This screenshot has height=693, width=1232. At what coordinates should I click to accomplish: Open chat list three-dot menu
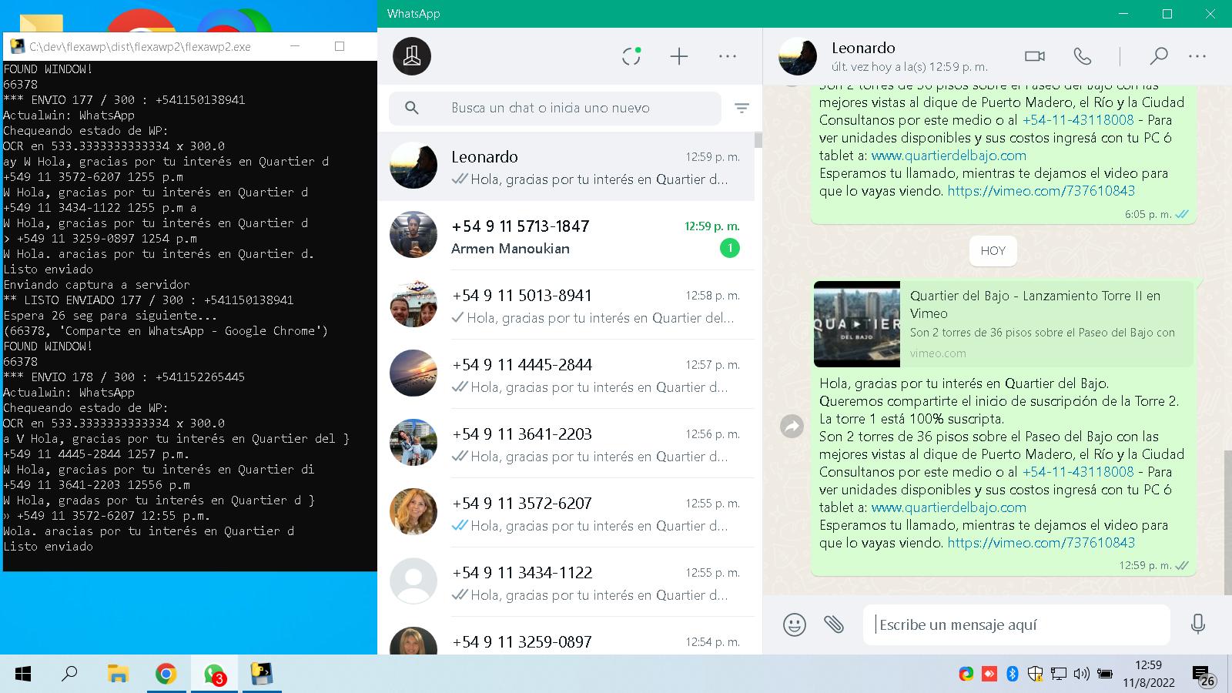pos(728,56)
